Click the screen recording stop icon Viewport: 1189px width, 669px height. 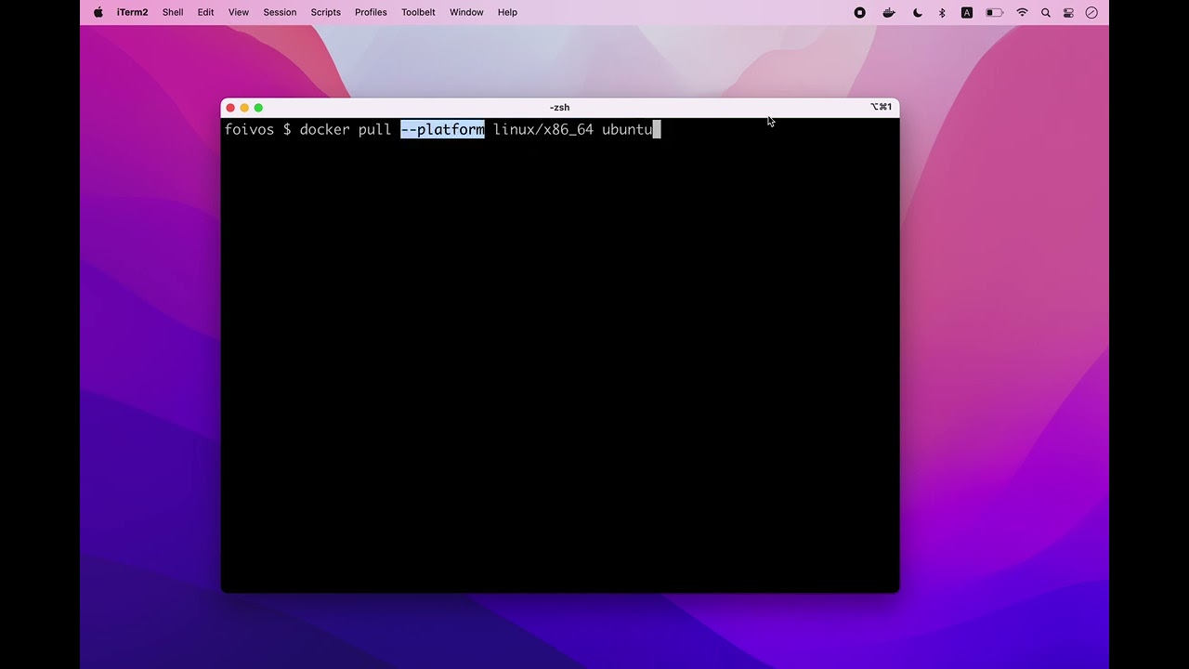(860, 12)
